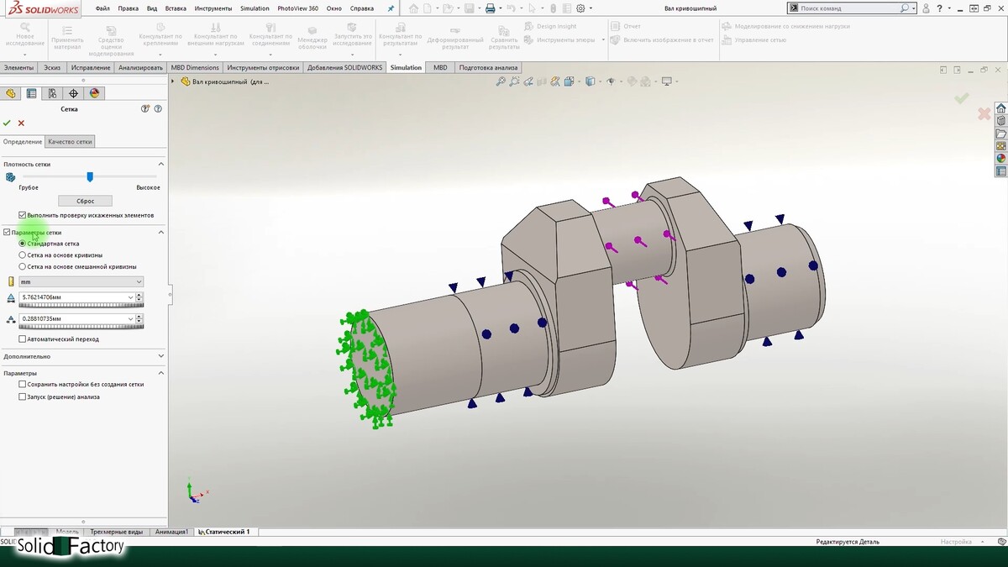
Task: Cancel the mesh with the red X
Action: pyautogui.click(x=21, y=123)
